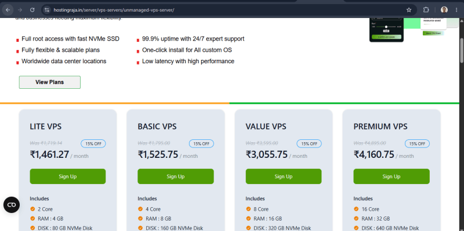Click the check icon beside RAM : 32 GB
The height and width of the screenshot is (231, 464).
(x=356, y=218)
